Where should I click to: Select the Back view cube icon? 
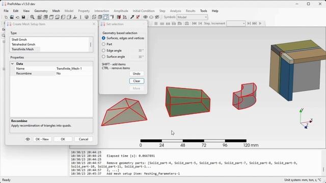[x=45, y=17]
